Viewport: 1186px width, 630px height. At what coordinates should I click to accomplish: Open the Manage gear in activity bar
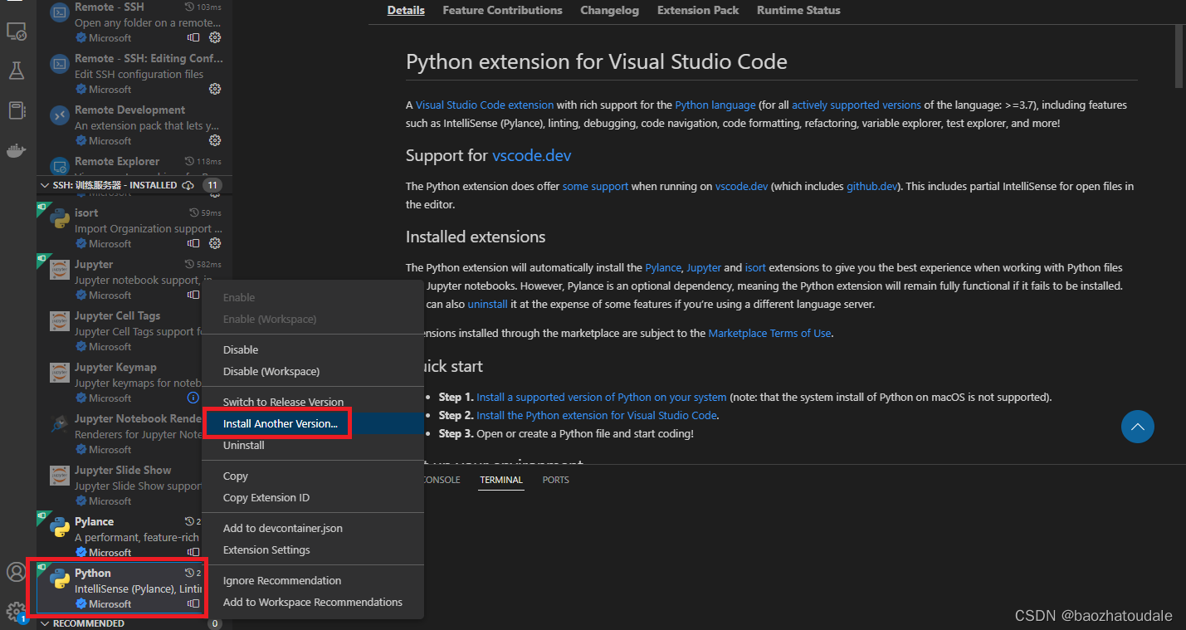17,612
